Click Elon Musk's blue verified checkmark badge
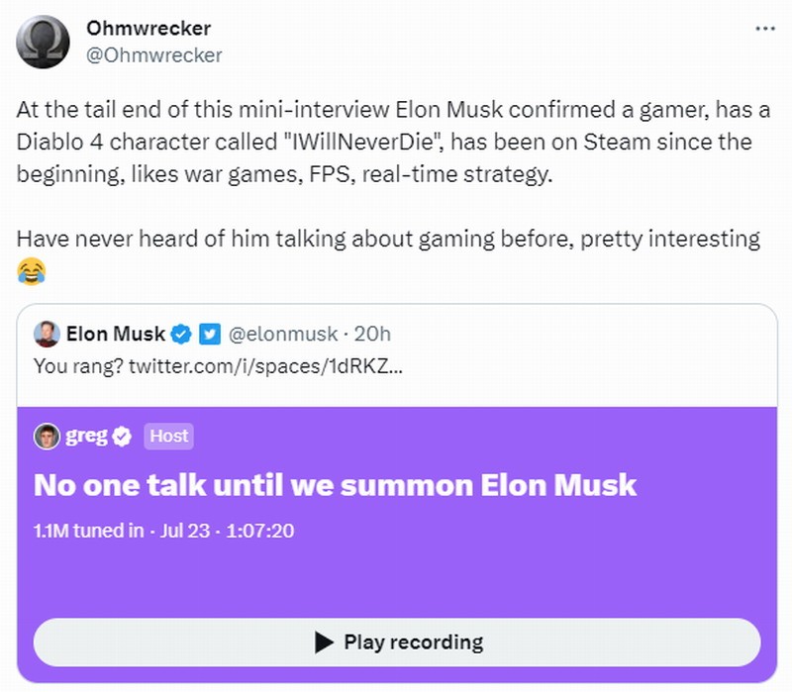This screenshot has height=692, width=792. pyautogui.click(x=183, y=334)
